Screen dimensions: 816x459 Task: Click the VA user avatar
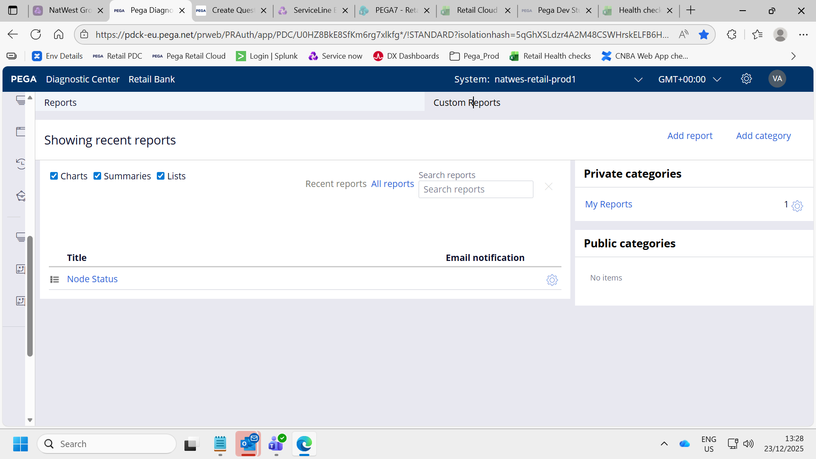tap(777, 79)
